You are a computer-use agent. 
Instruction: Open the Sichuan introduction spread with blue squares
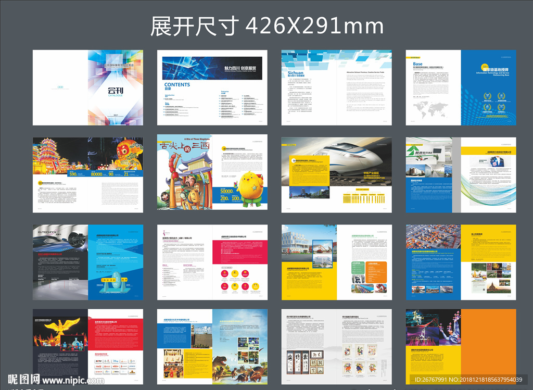pos(337,87)
